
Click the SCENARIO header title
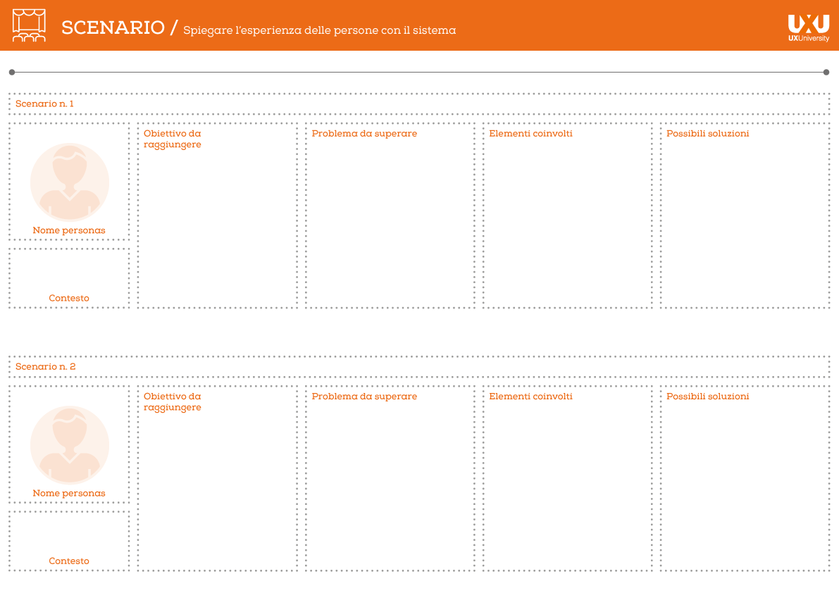tap(113, 27)
